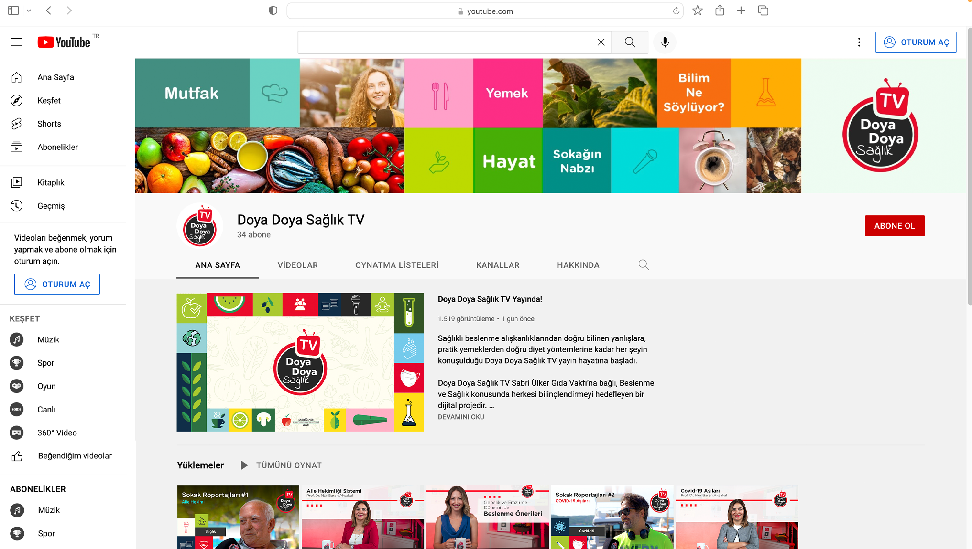The height and width of the screenshot is (549, 972).
Task: Open Sokak Röportajları #1 video thumbnail
Action: (x=238, y=517)
